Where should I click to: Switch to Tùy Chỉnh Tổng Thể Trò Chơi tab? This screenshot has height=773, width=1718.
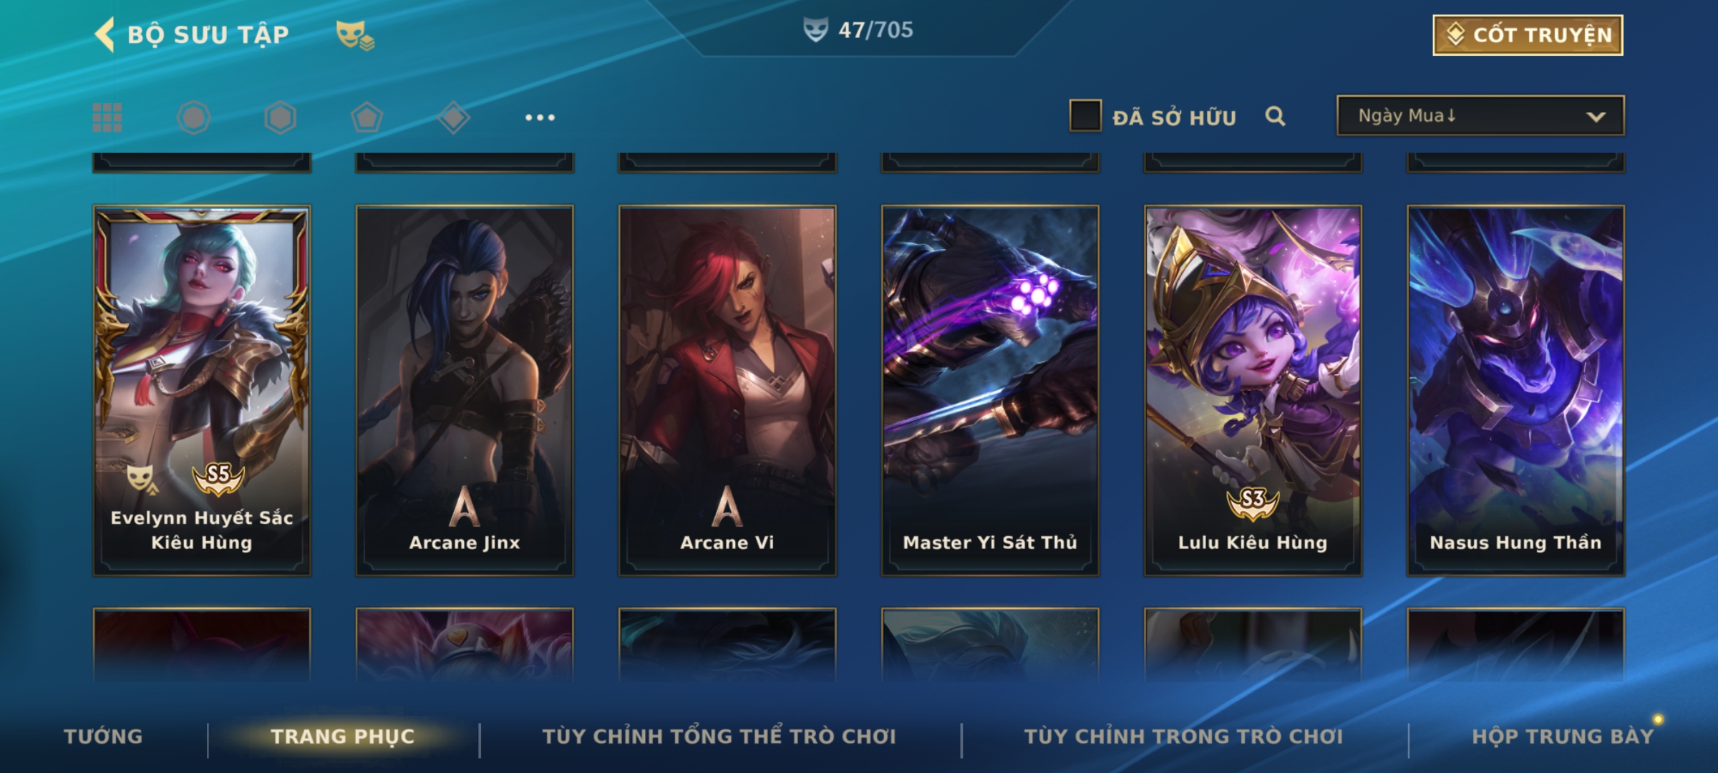click(719, 736)
